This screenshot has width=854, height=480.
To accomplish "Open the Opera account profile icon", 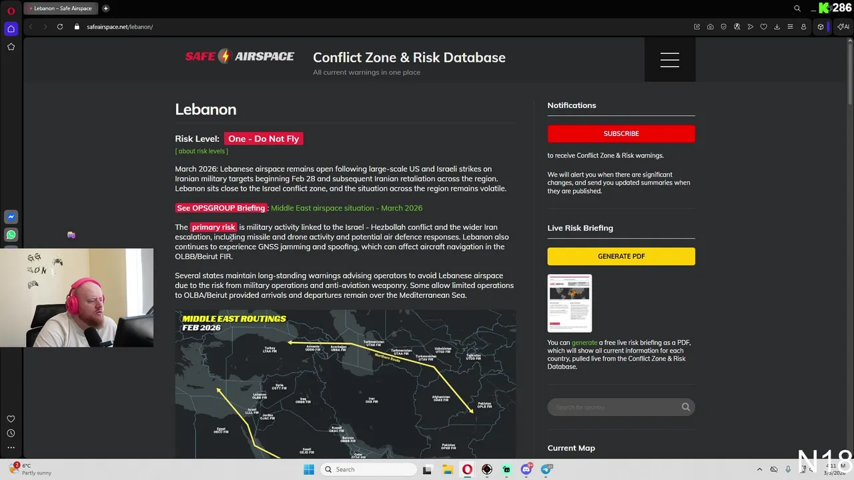I will pyautogui.click(x=803, y=27).
